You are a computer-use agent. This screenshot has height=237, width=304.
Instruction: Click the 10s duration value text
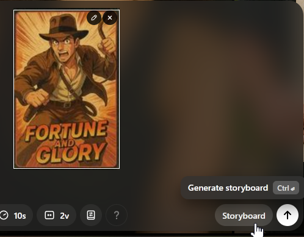20,216
